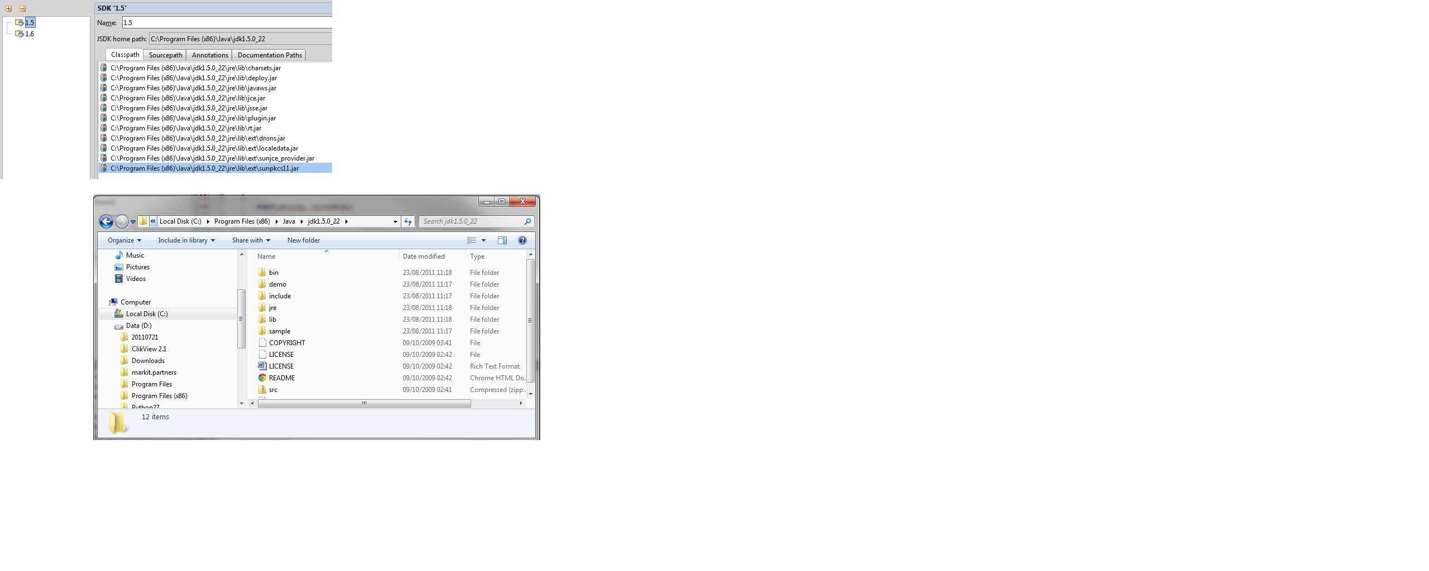Select Data (D:) in navigation pane
Screen dimensions: 1429x571
tap(133, 325)
